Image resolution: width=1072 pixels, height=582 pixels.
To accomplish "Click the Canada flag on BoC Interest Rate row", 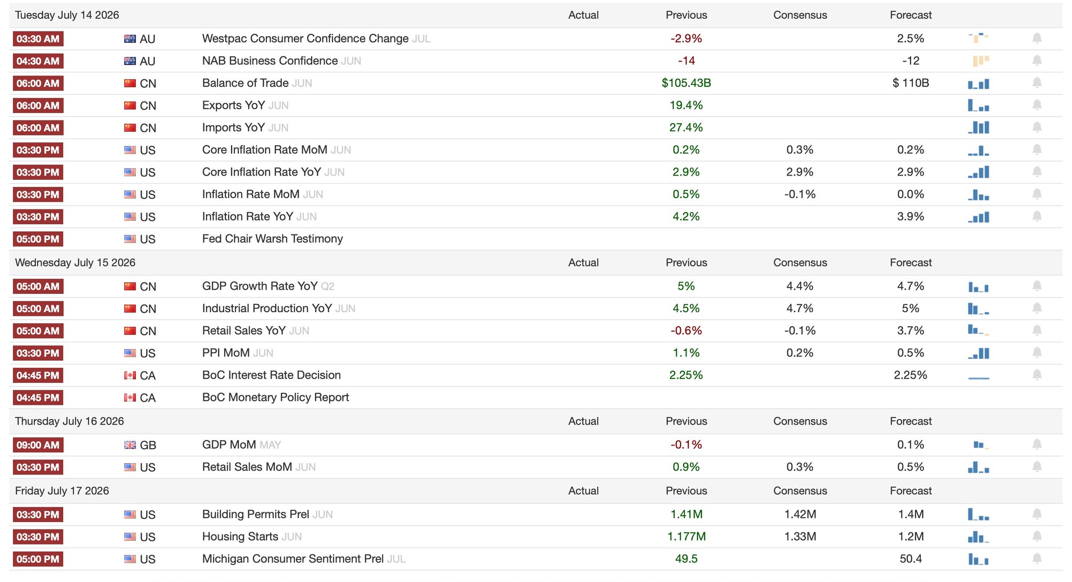I will coord(130,375).
